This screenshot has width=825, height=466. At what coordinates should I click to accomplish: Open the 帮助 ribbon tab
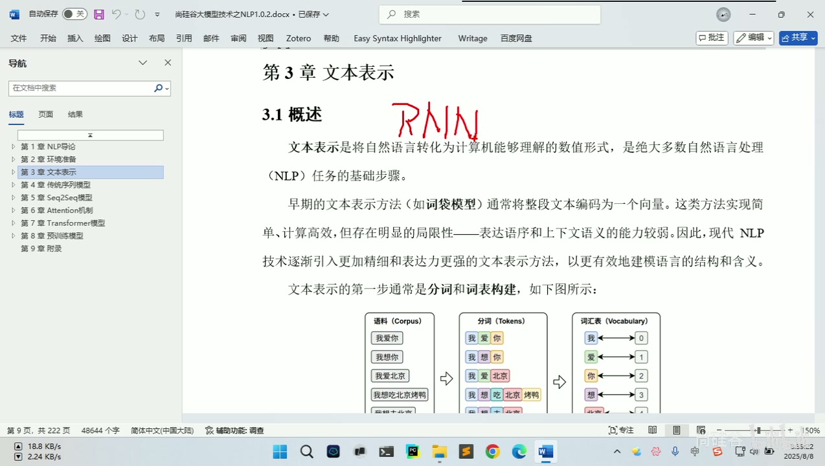click(332, 38)
